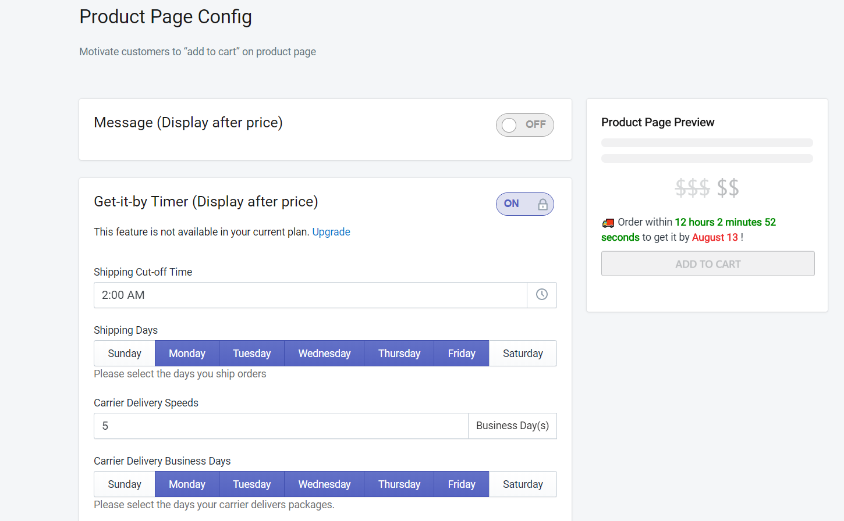
Task: Focus the Carrier Delivery Speeds number field
Action: [281, 426]
